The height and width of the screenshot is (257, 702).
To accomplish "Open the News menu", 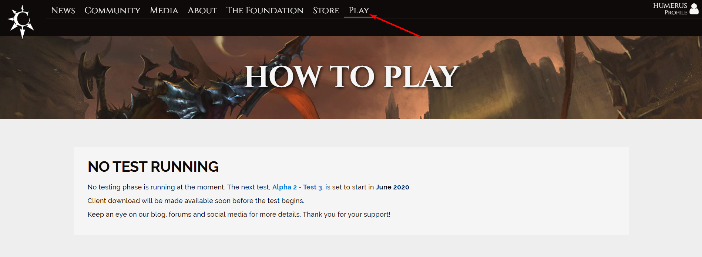I will (x=63, y=10).
